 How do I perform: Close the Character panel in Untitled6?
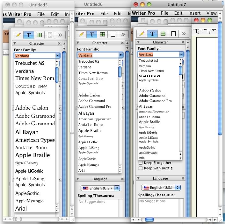pyautogui.click(x=122, y=43)
